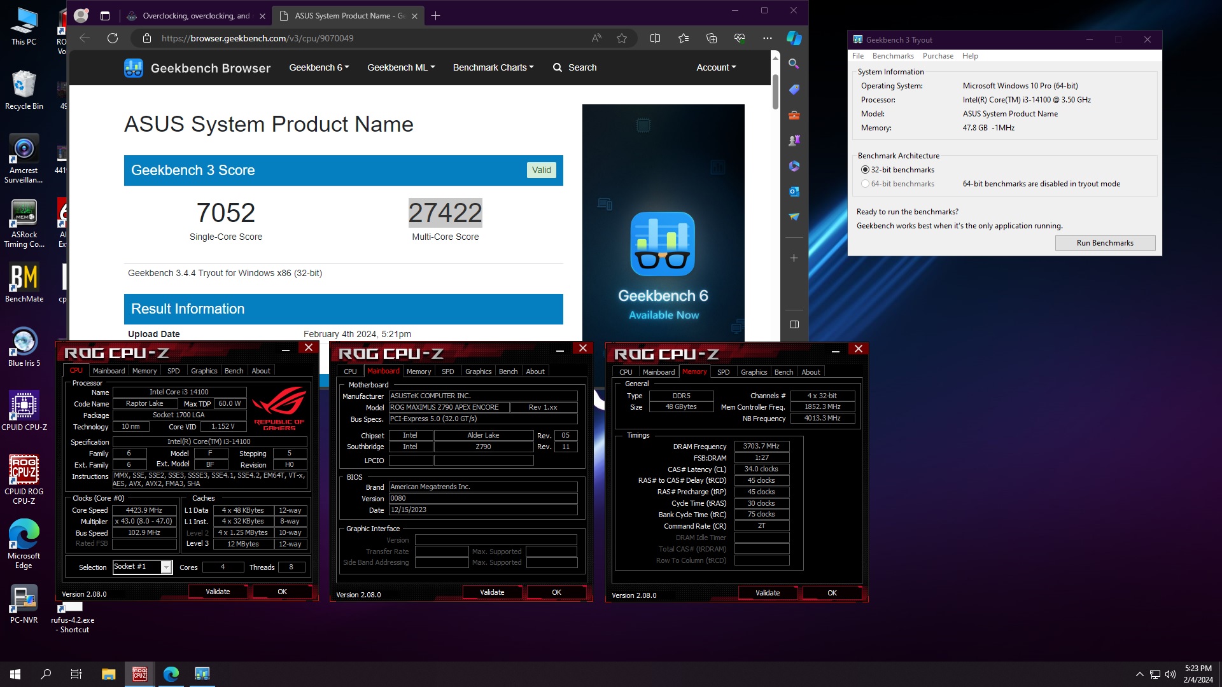The height and width of the screenshot is (687, 1222).
Task: Switch to About tab in middle CPU-Z
Action: point(535,371)
